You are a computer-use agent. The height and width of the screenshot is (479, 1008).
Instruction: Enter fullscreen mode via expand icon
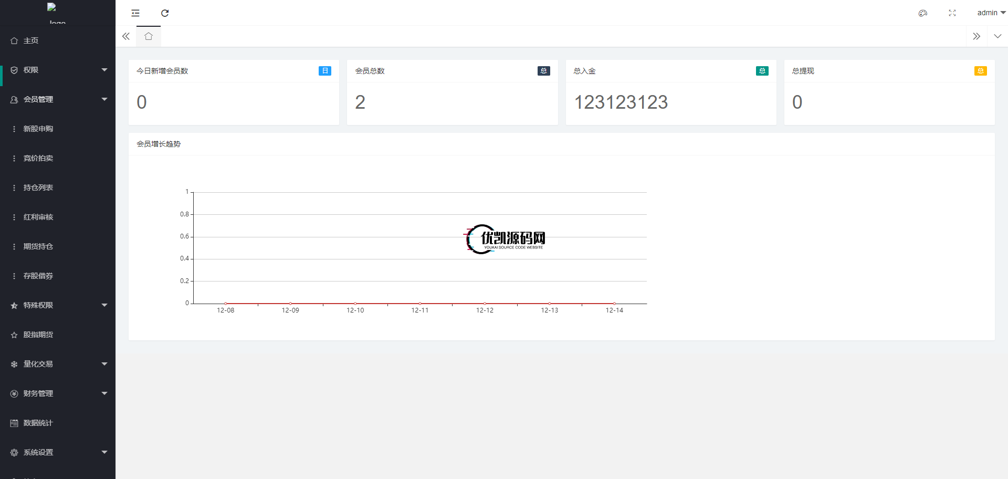[952, 13]
